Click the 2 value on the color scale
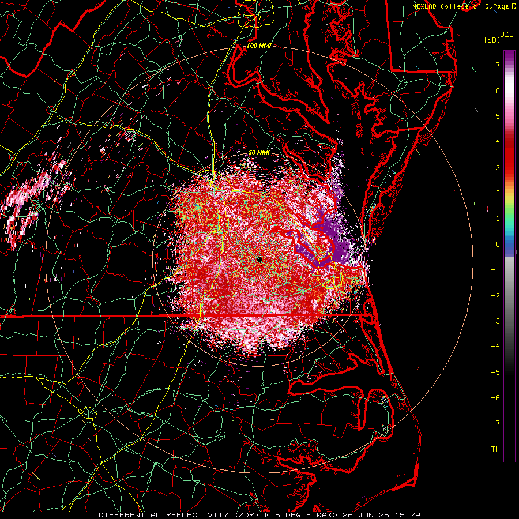This screenshot has height=519, width=519. (498, 193)
